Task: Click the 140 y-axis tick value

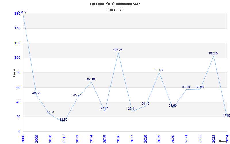Action: 17,28
